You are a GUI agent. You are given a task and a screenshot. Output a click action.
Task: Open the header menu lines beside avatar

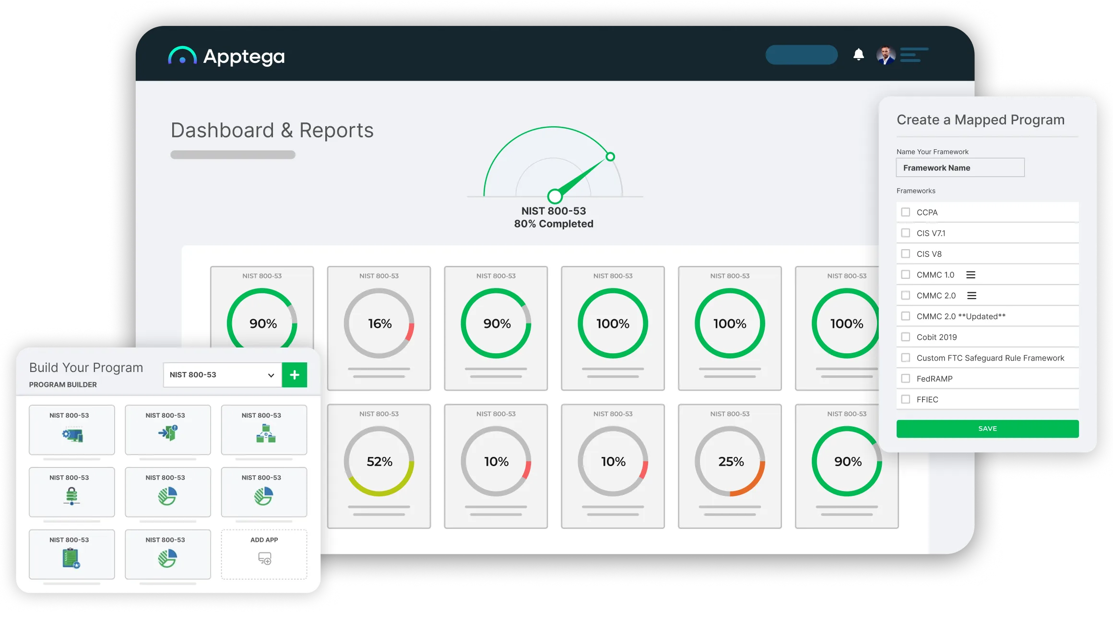pyautogui.click(x=914, y=55)
